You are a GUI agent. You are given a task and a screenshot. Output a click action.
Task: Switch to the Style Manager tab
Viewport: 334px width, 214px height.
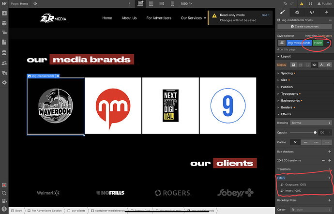pyautogui.click(x=312, y=12)
